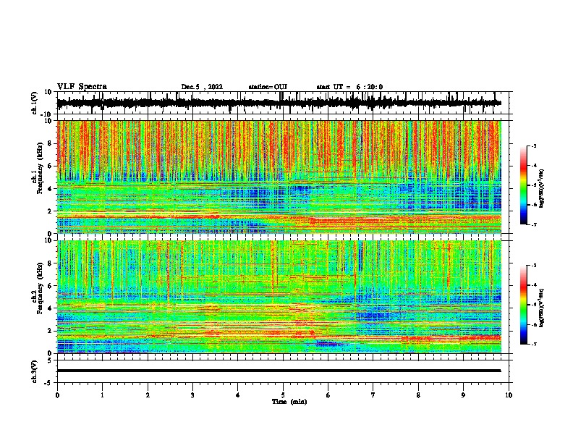Click the "6" tick on the time axis
This screenshot has width=573, height=443.
click(x=328, y=395)
